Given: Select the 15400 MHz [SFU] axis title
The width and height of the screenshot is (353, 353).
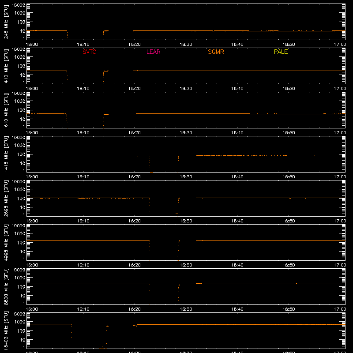Looking at the screenshot, I should tap(6, 330).
